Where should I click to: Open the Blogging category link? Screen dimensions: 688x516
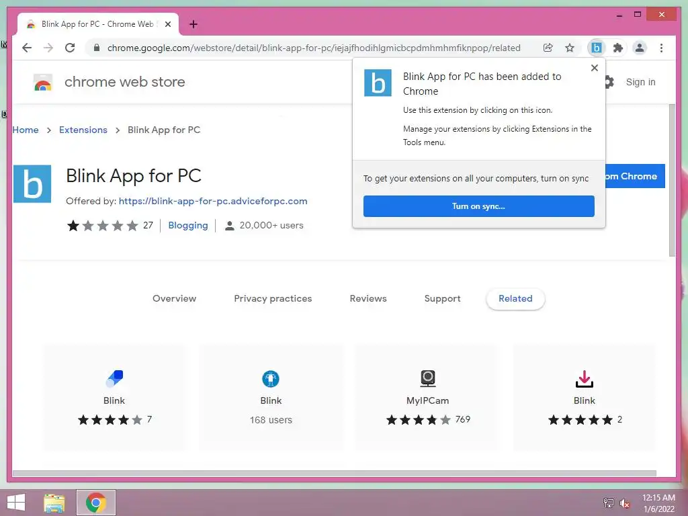coord(188,226)
